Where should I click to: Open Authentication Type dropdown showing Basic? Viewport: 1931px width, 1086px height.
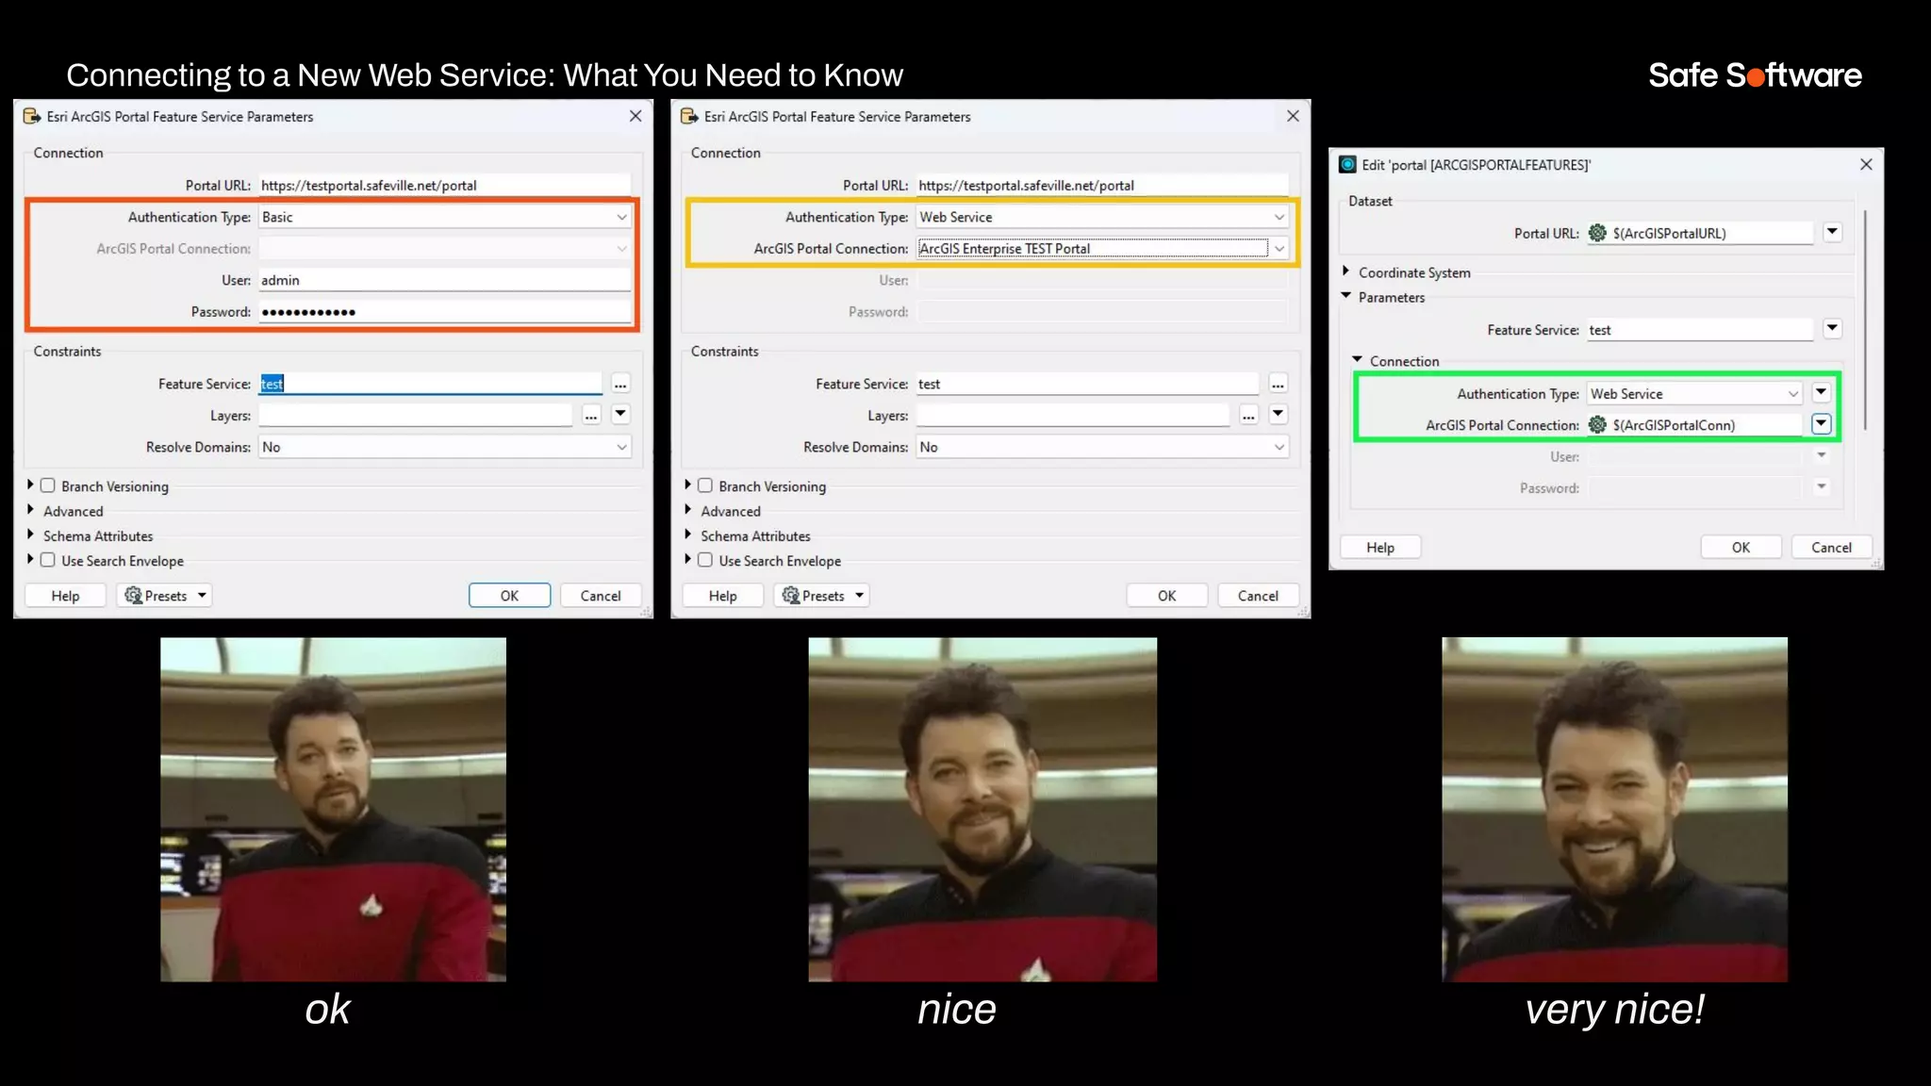pyautogui.click(x=445, y=217)
